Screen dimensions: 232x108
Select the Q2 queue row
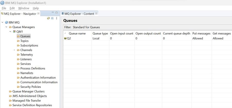click(148, 38)
